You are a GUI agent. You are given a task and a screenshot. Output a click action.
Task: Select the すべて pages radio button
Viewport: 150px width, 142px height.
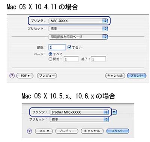[50, 54]
